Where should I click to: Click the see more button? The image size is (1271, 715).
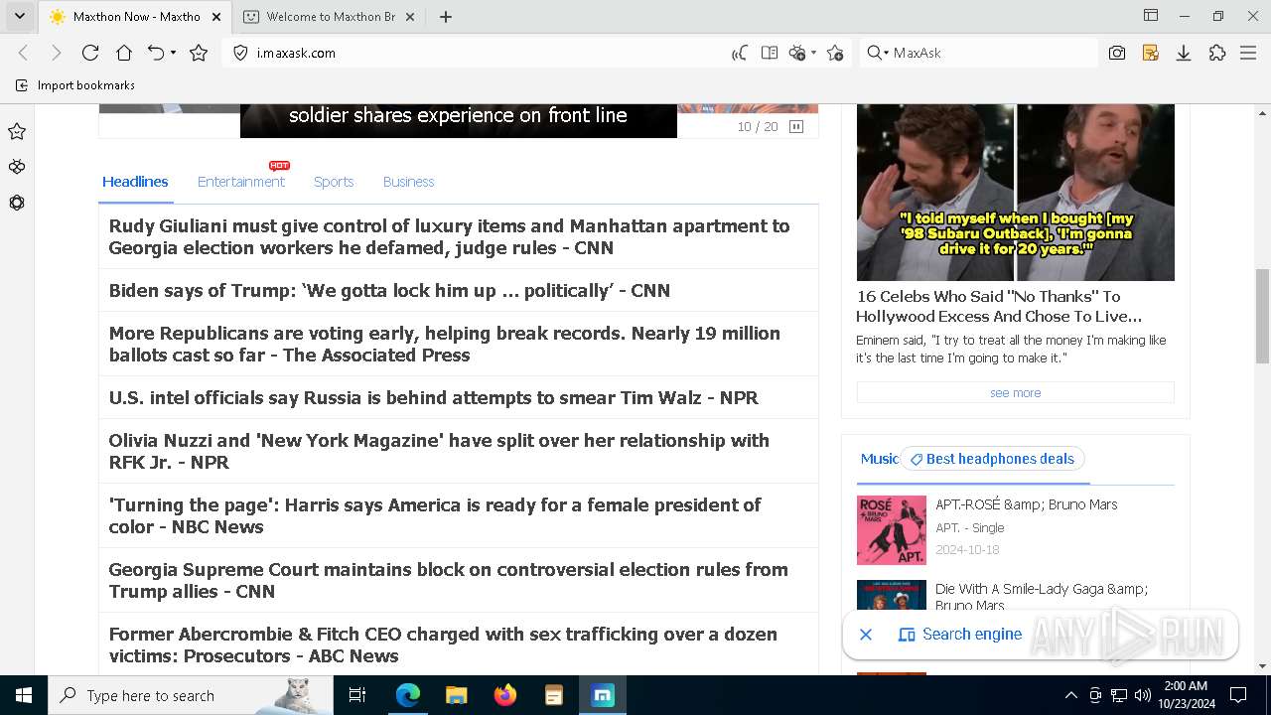(1015, 393)
